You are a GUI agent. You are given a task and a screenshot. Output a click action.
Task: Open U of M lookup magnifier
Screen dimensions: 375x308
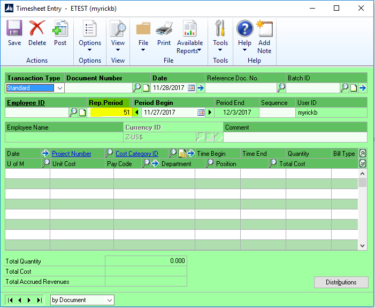pyautogui.click(x=45, y=163)
